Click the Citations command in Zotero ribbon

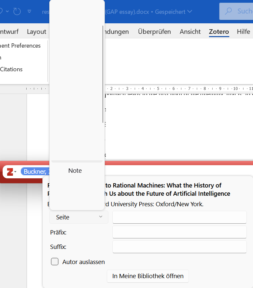coord(11,69)
